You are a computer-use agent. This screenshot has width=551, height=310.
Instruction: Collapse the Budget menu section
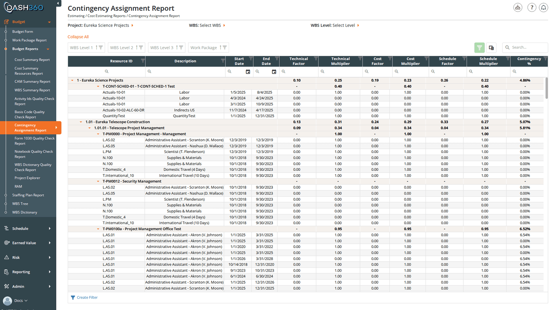click(49, 22)
